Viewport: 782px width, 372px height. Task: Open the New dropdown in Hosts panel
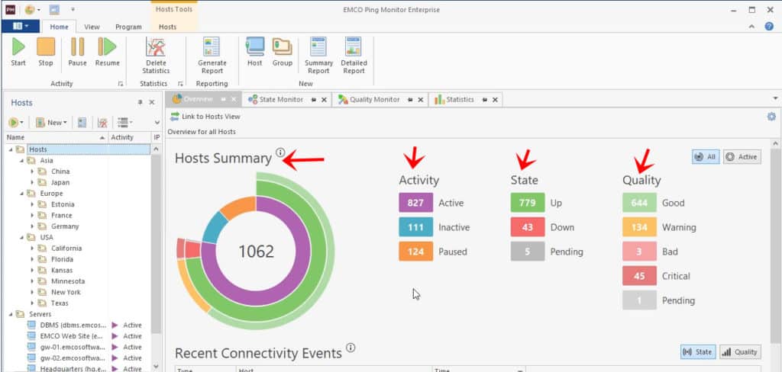coord(51,123)
